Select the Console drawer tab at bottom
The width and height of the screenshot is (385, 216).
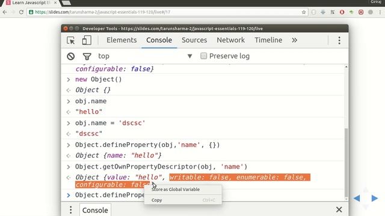click(95, 210)
